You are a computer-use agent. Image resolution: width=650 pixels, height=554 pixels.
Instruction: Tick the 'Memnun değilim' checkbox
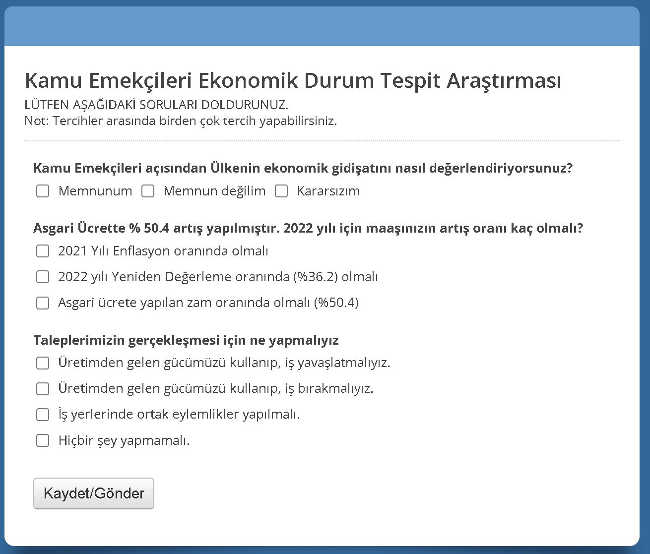click(148, 191)
